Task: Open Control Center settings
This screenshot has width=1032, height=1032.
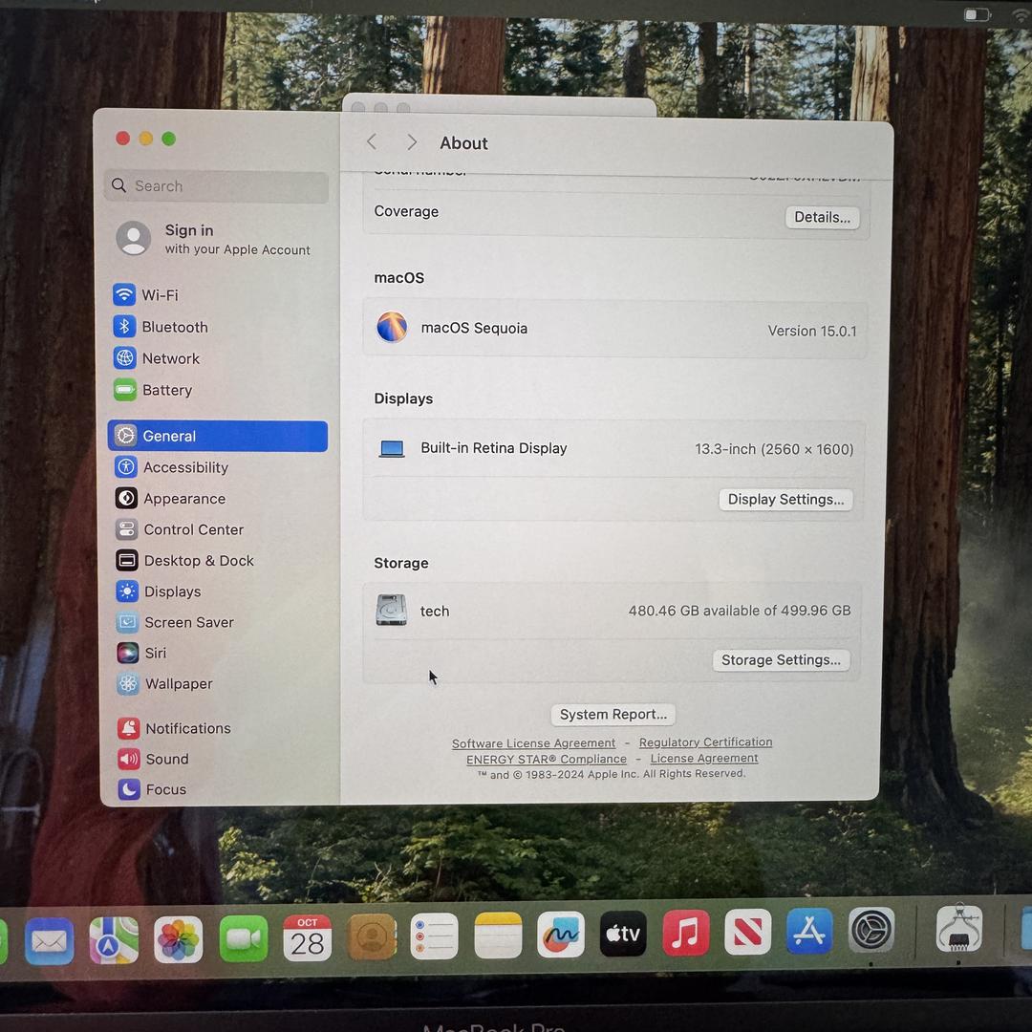Action: coord(180,529)
